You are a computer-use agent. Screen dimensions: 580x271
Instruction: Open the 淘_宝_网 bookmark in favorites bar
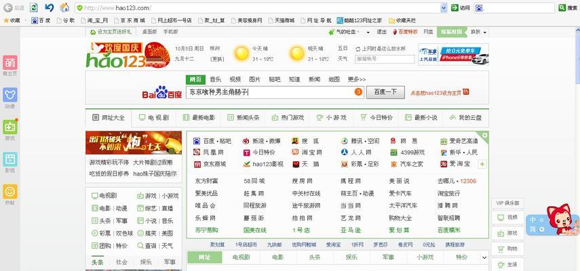94,20
